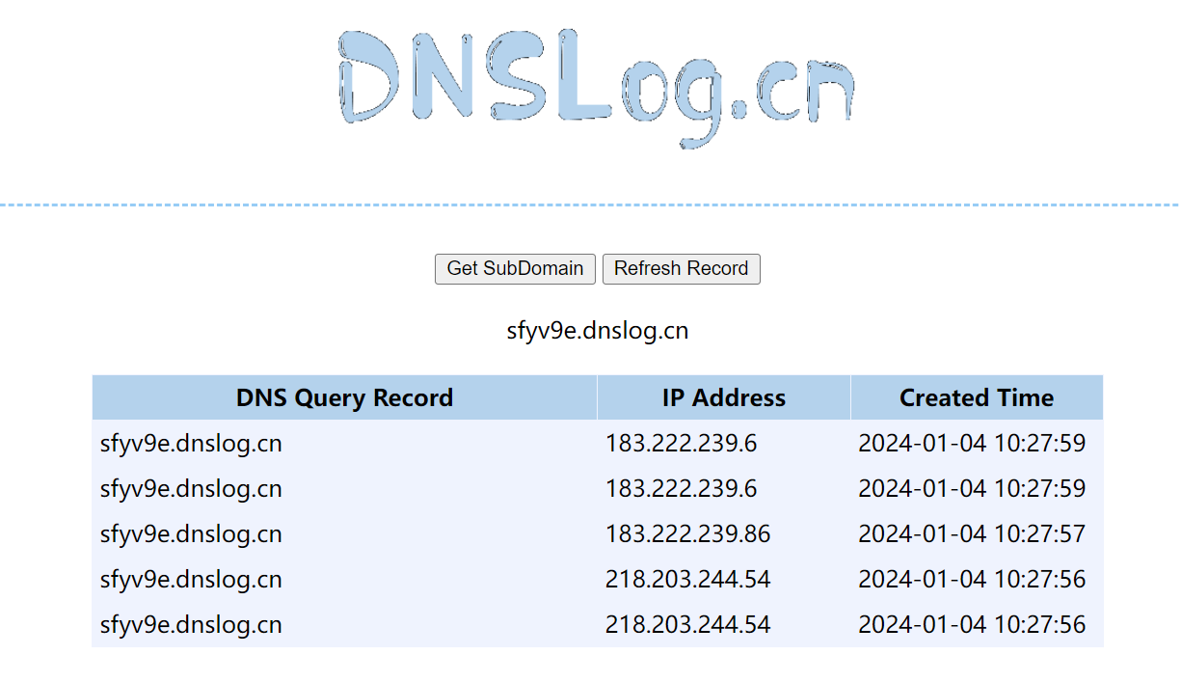Click the Created Time column header
1181x682 pixels.
click(x=976, y=397)
